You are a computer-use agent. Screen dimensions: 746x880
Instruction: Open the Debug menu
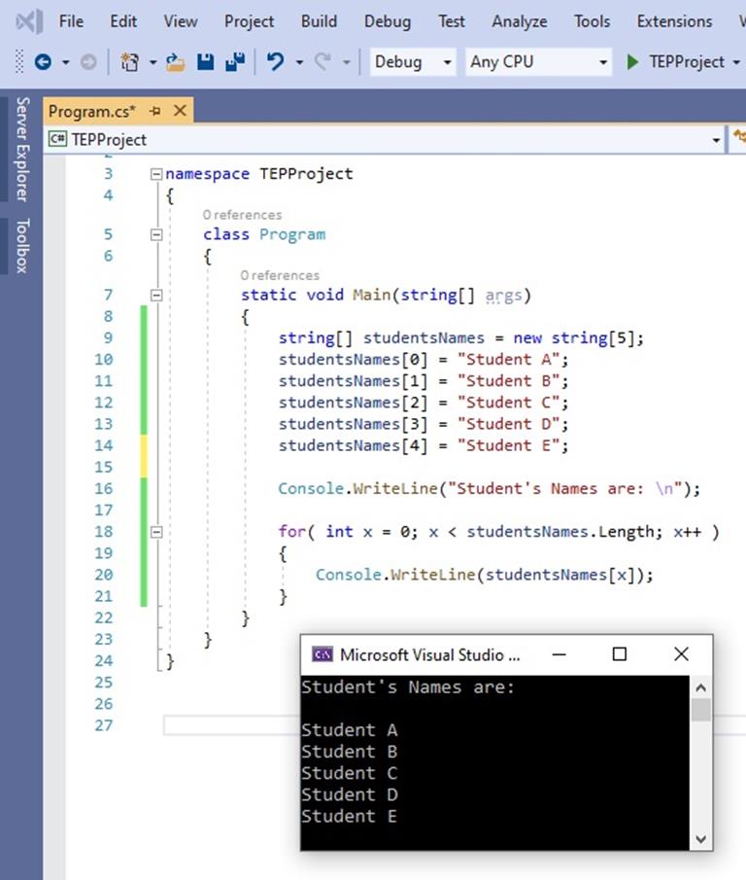[x=388, y=21]
